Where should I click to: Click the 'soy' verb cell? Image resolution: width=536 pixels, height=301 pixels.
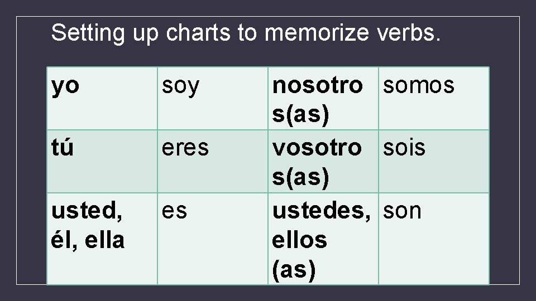point(212,98)
